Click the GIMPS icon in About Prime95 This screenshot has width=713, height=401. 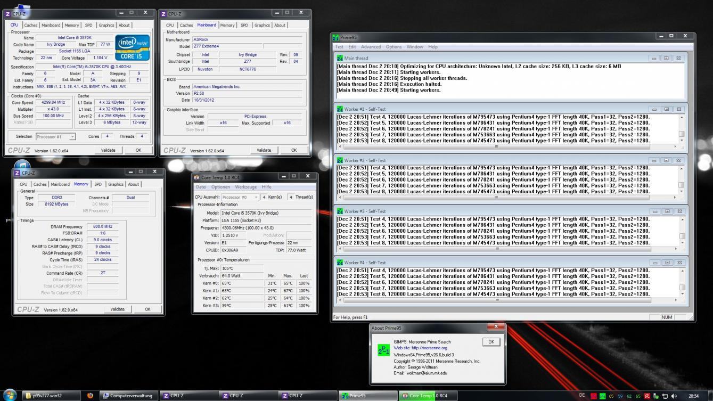pyautogui.click(x=383, y=350)
